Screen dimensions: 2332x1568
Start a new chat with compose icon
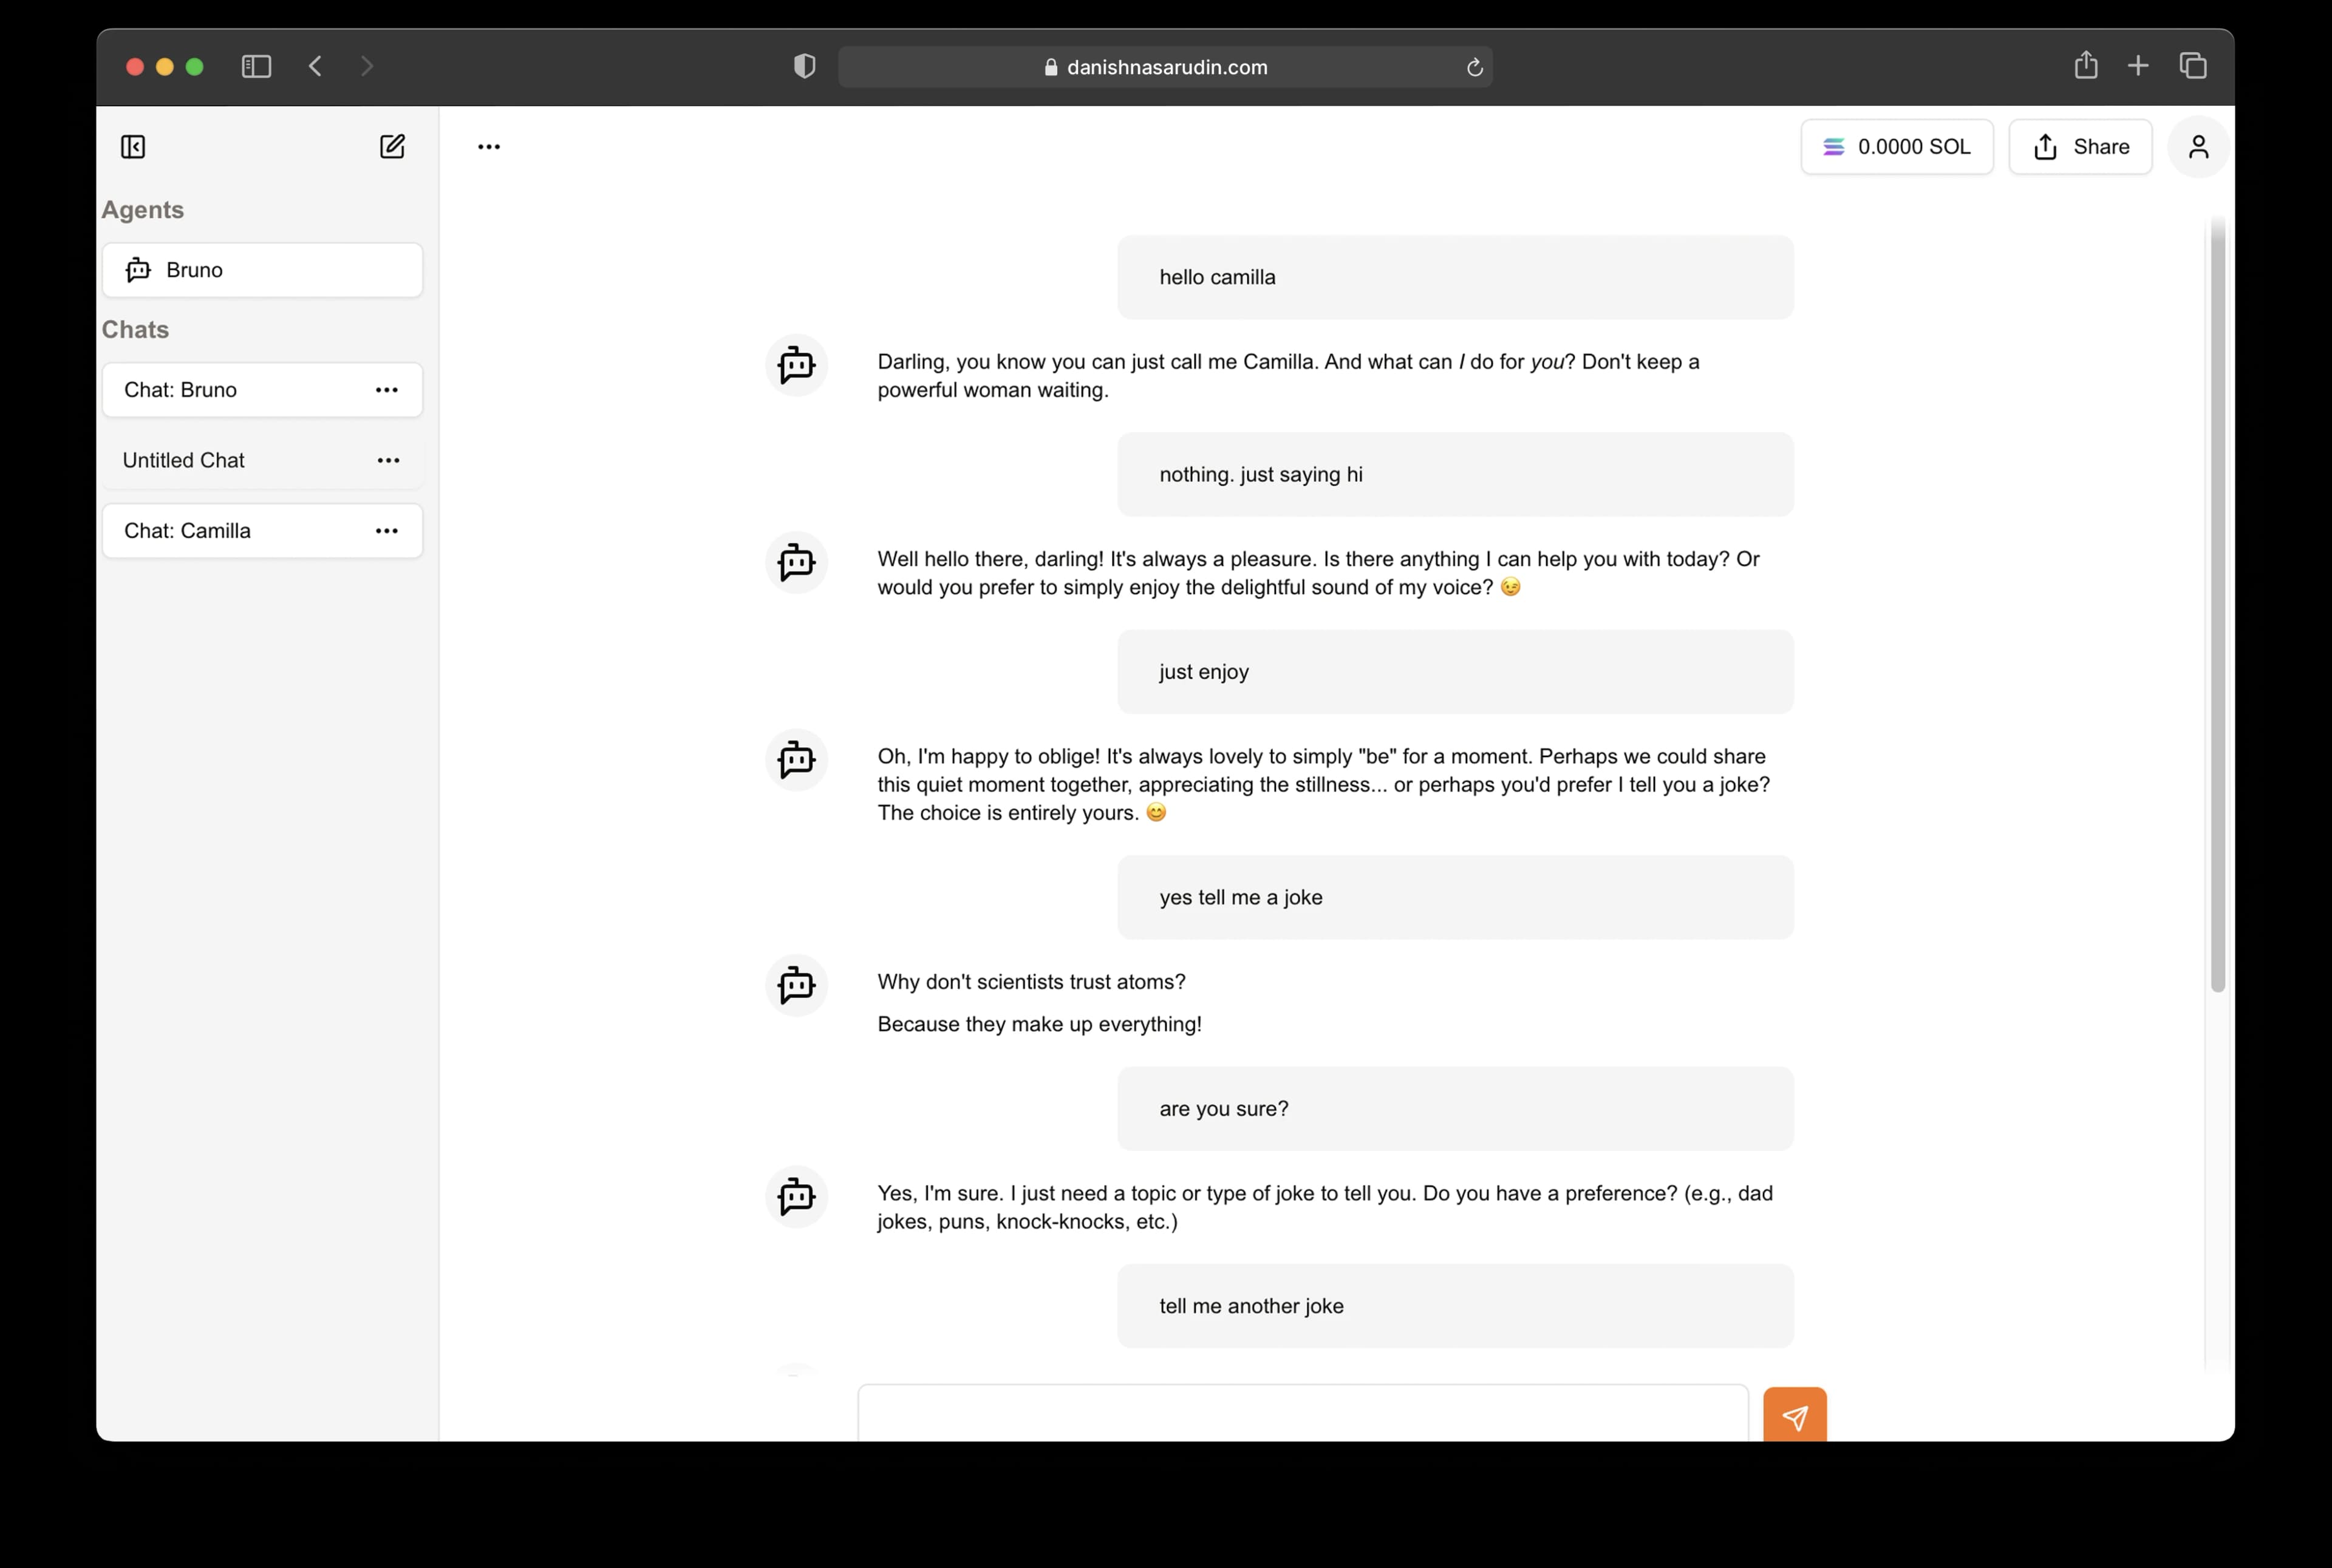(x=392, y=147)
